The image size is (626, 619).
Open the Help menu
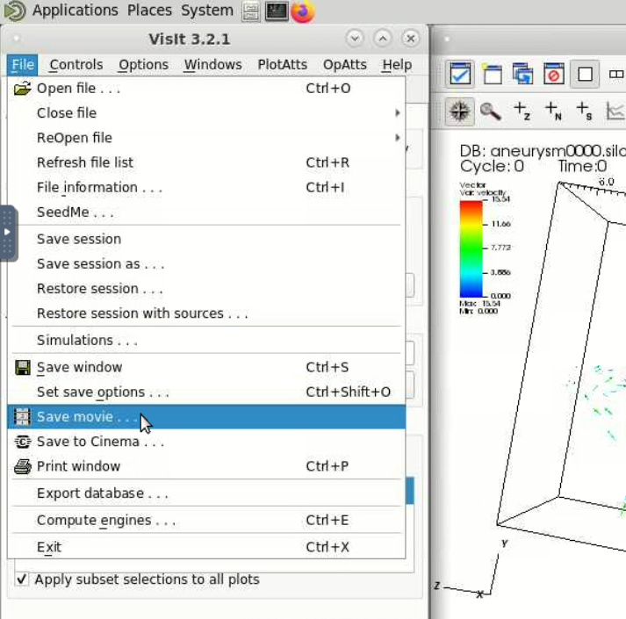click(397, 65)
